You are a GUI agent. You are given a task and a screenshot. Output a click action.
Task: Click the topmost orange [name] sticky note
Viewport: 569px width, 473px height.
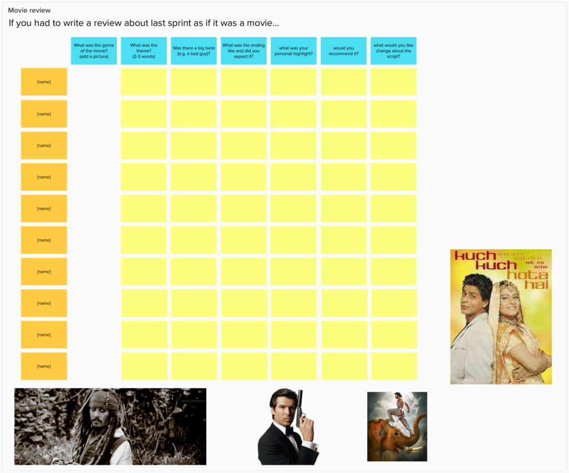coord(44,82)
